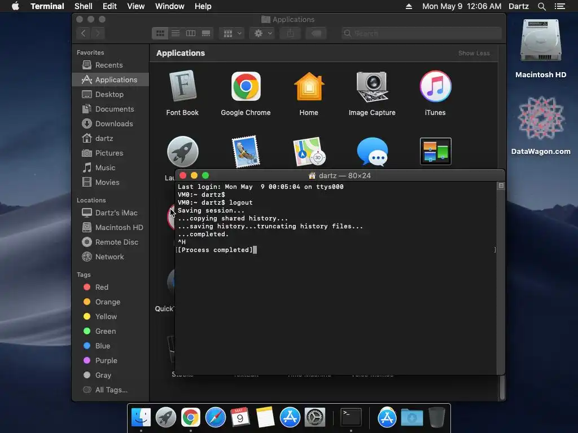Open the Shell menu
The height and width of the screenshot is (433, 578).
[x=84, y=6]
